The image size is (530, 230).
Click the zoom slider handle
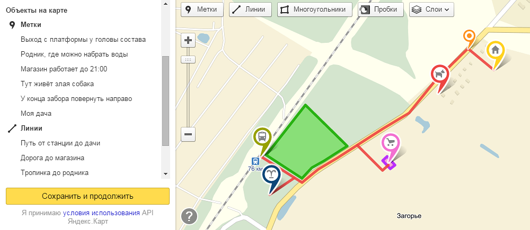188,60
